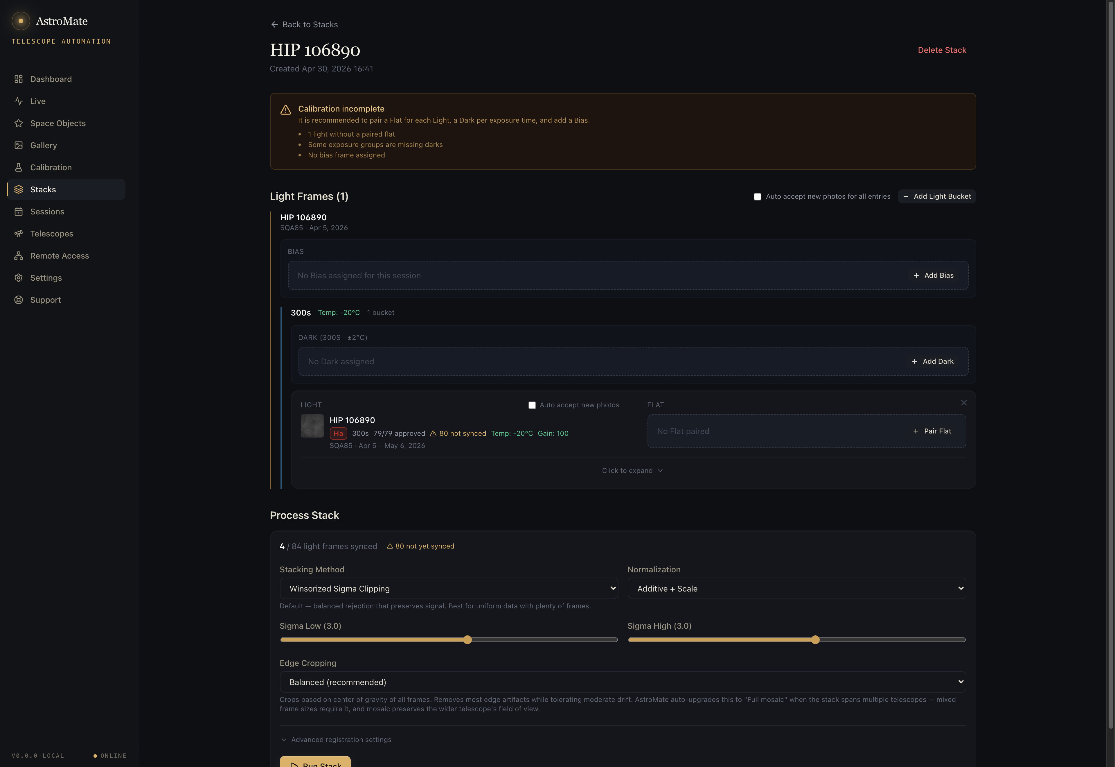Click the Gallery image icon
1115x767 pixels.
(x=19, y=145)
